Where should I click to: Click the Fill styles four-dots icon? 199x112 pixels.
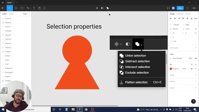tap(192, 64)
